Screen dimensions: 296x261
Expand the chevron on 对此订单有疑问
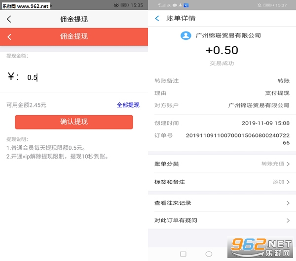(288, 220)
